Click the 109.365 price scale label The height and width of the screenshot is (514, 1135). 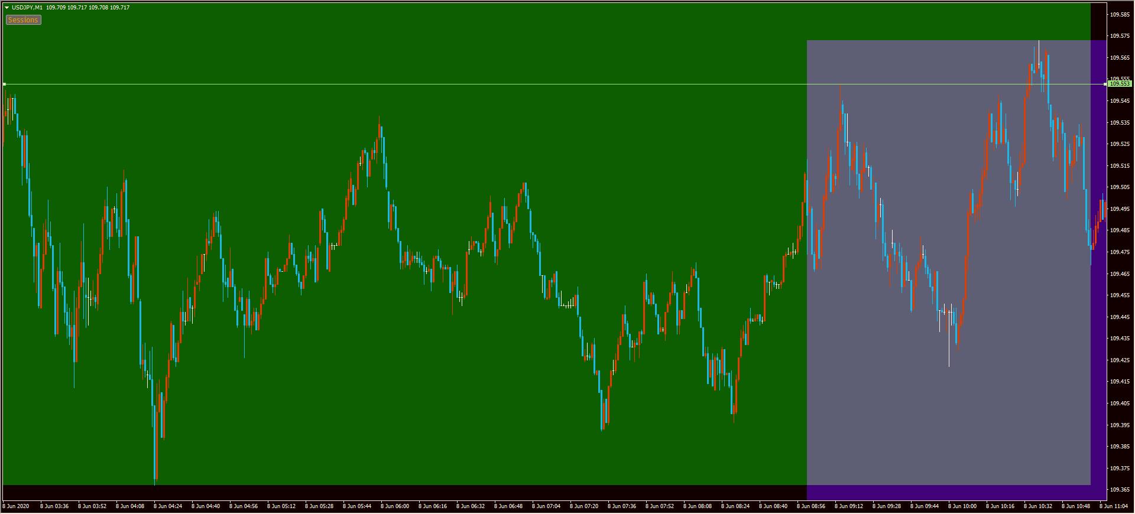coord(1119,490)
